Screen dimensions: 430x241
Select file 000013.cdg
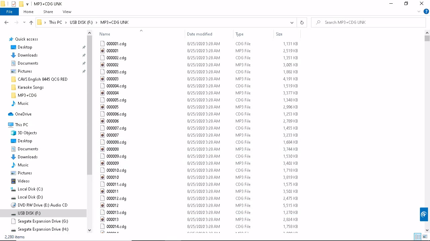coord(116,212)
